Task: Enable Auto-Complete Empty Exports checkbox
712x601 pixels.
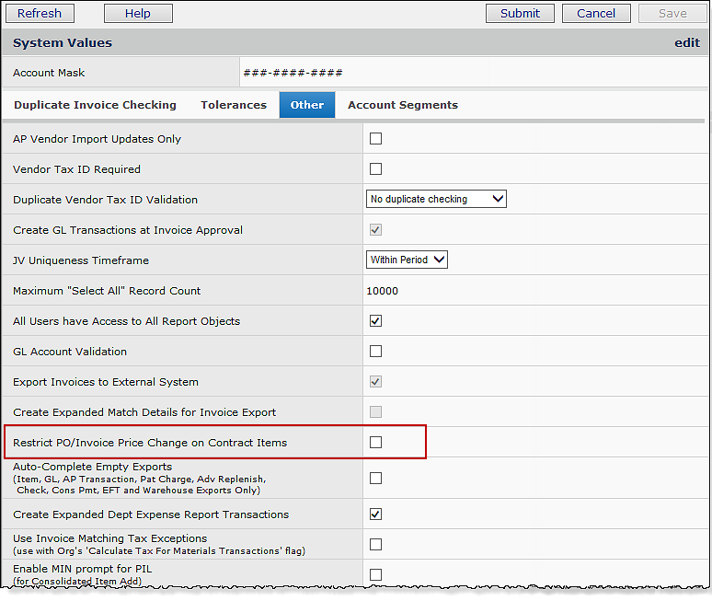Action: pyautogui.click(x=375, y=479)
